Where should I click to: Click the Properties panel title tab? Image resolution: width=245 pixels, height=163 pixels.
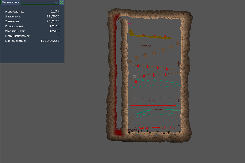click(10, 2)
